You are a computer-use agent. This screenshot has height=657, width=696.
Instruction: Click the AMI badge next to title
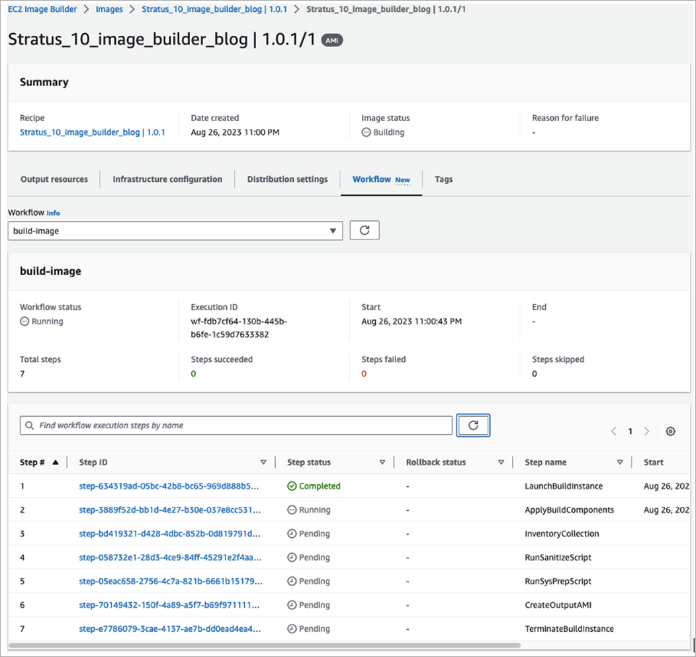click(332, 40)
